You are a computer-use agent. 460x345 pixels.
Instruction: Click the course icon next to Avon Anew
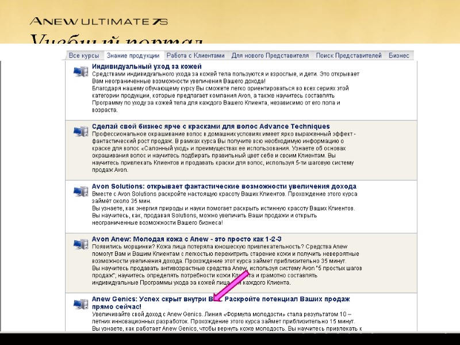point(80,244)
